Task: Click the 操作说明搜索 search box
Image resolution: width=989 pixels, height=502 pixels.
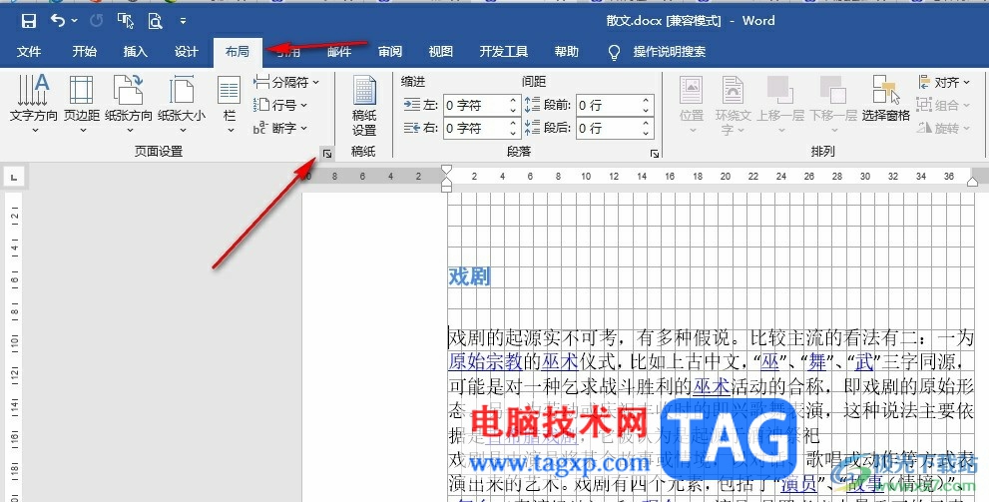Action: click(670, 52)
